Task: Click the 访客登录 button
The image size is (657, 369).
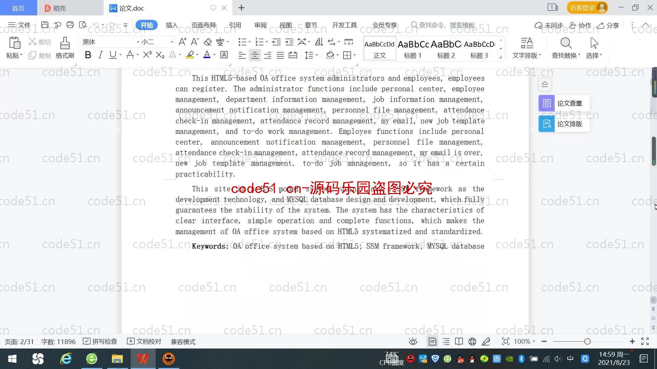Action: [x=587, y=8]
